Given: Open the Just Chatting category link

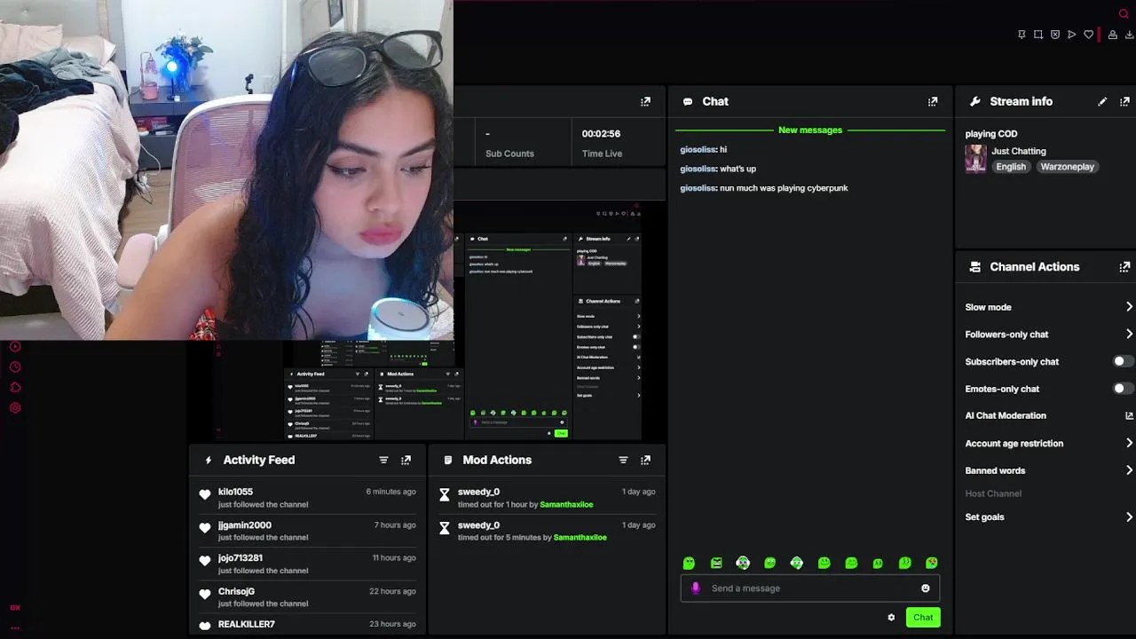Looking at the screenshot, I should tap(1019, 151).
